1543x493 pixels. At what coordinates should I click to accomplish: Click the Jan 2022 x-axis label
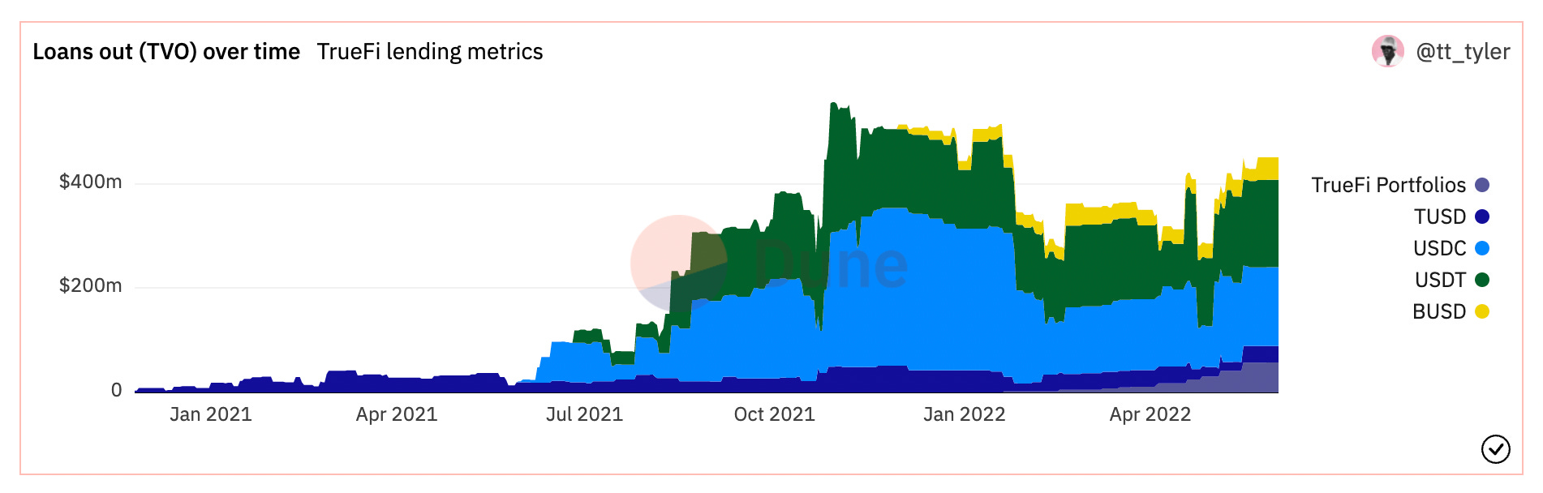964,414
